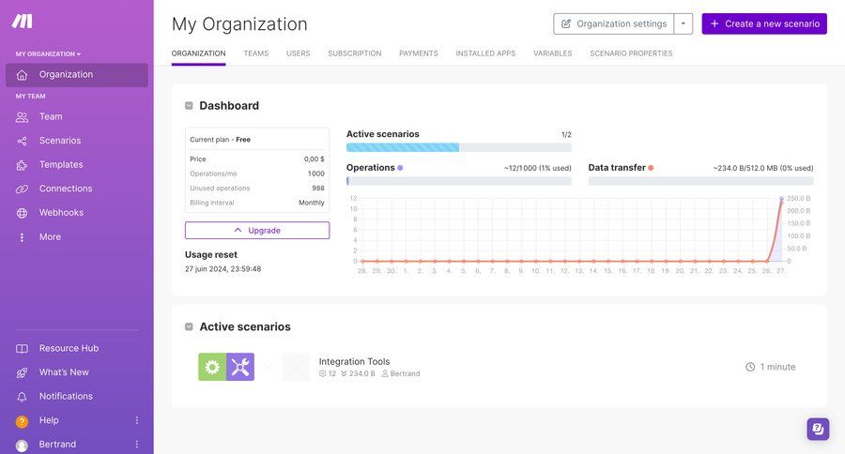The image size is (845, 454).
Task: Open the Webhooks globe icon
Action: click(22, 213)
